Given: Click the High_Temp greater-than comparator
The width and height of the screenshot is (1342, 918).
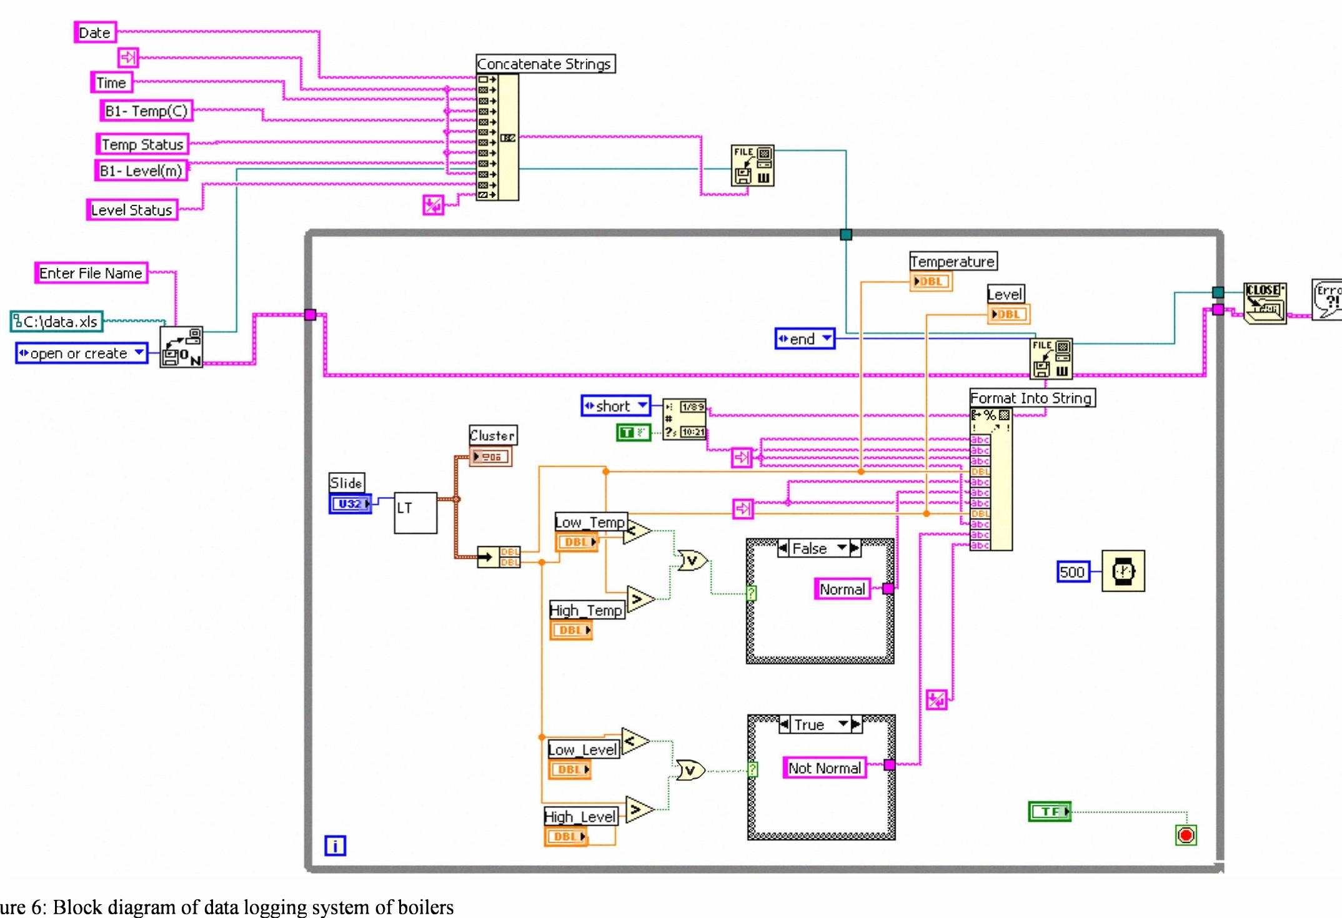Looking at the screenshot, I should point(641,600).
